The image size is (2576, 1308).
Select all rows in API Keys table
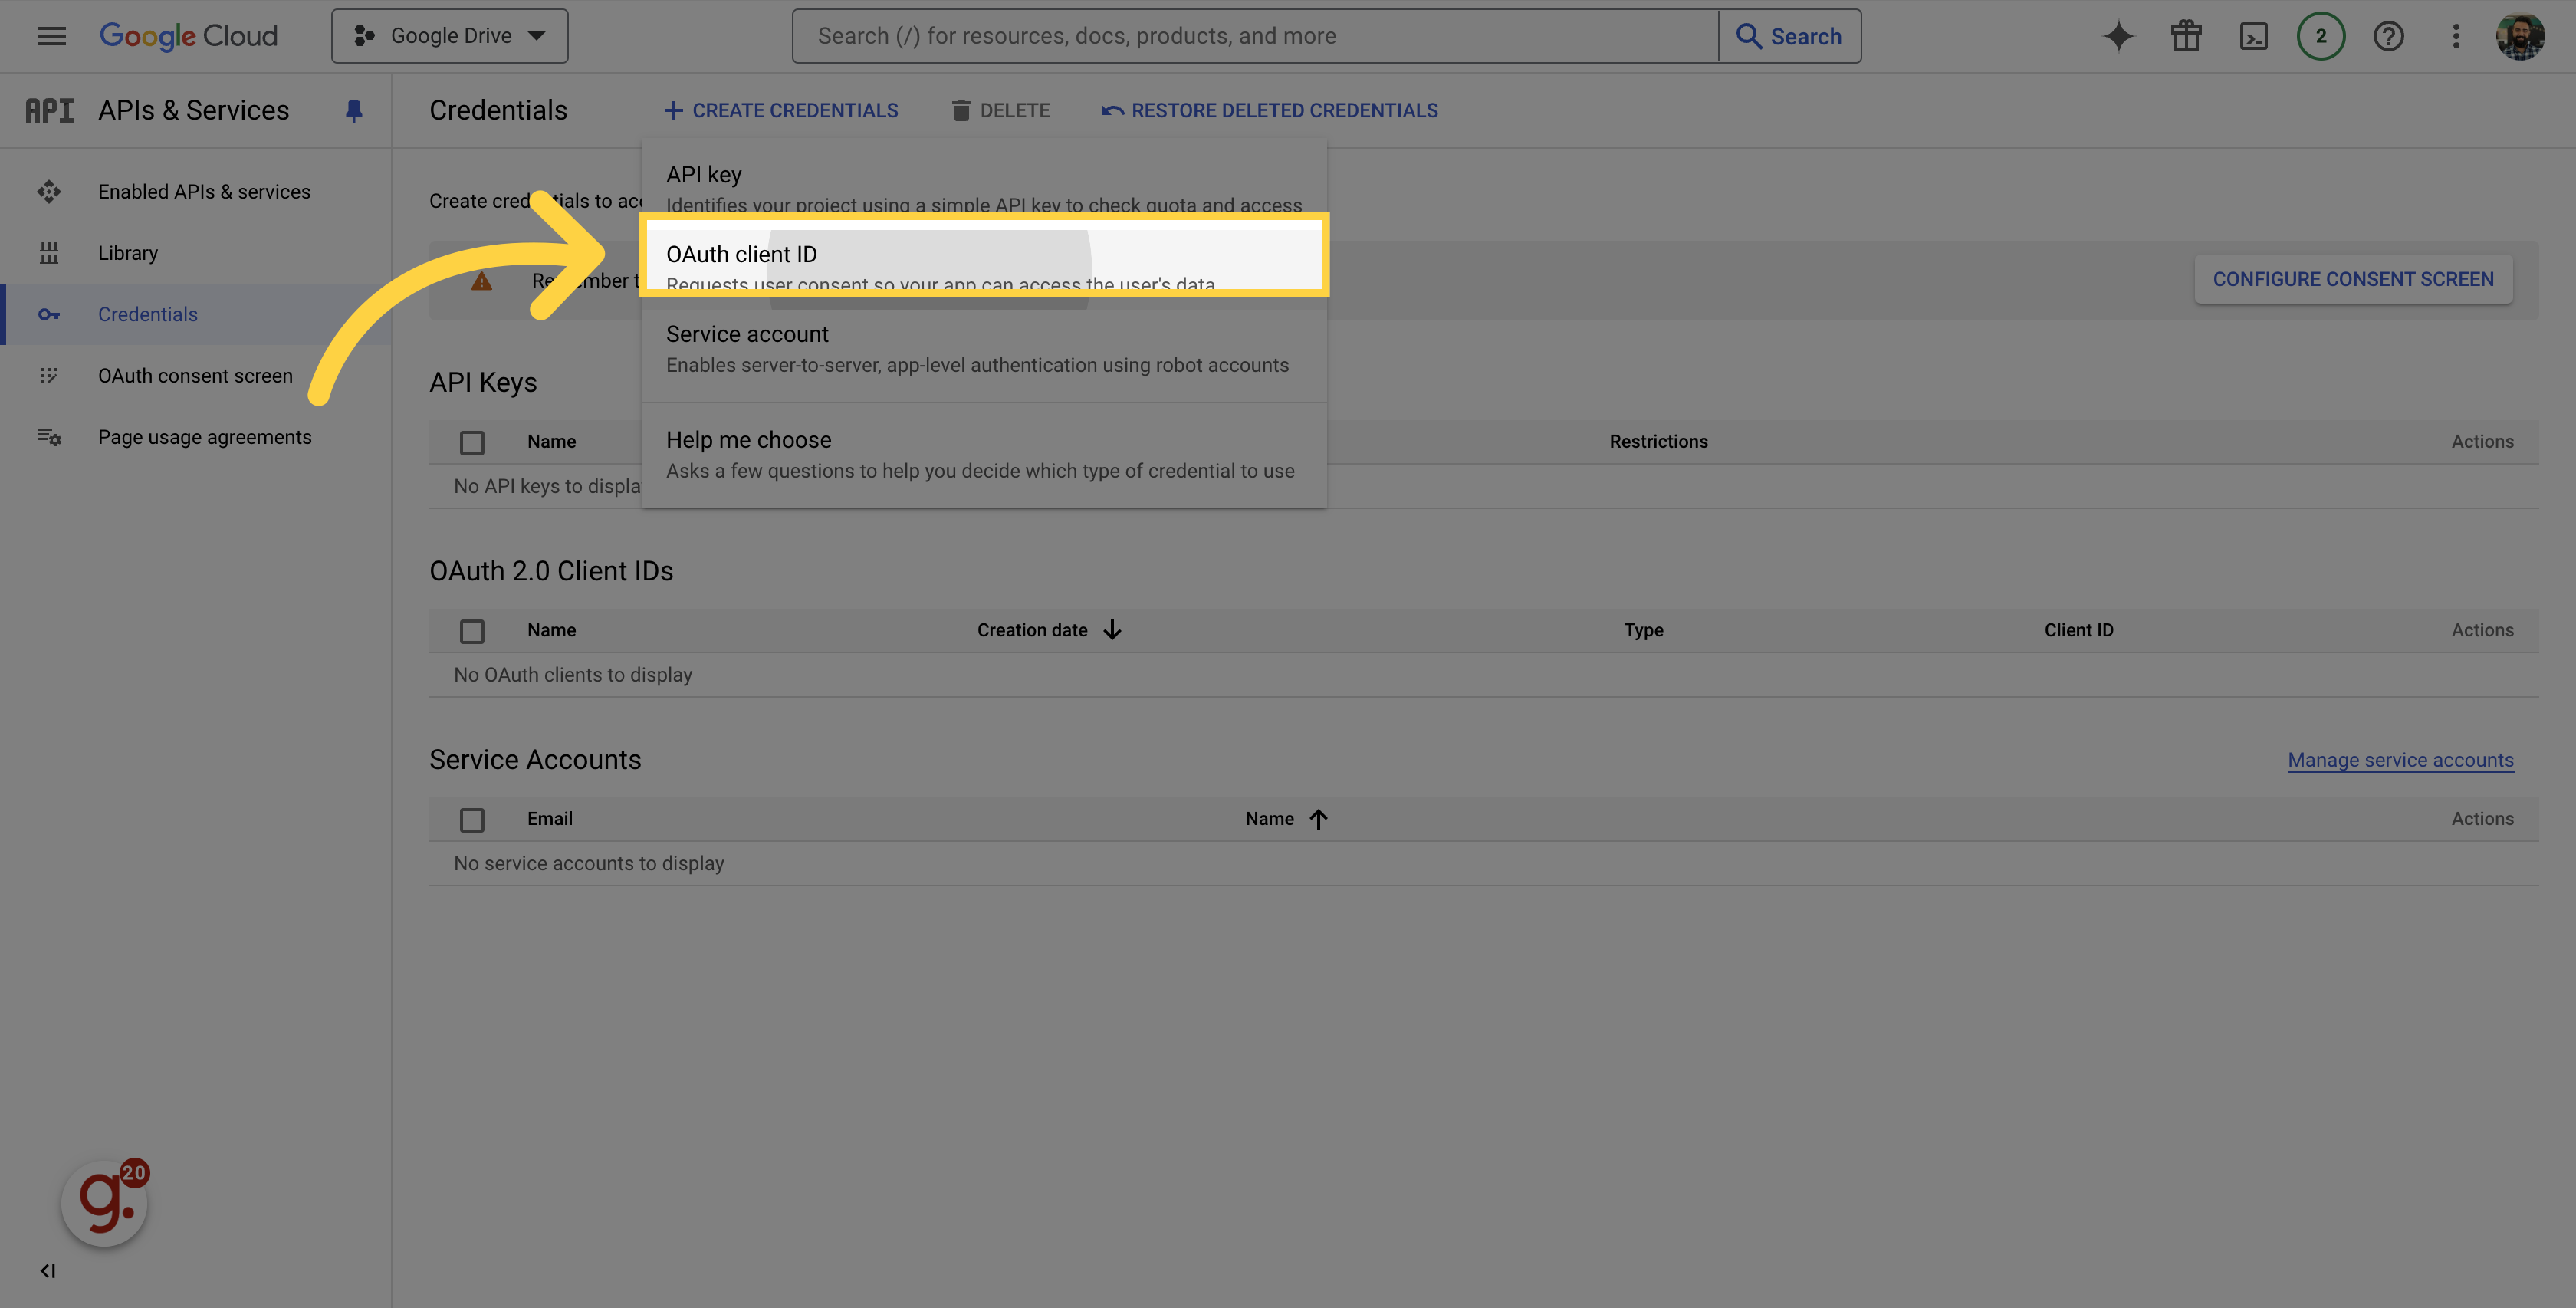click(x=472, y=442)
